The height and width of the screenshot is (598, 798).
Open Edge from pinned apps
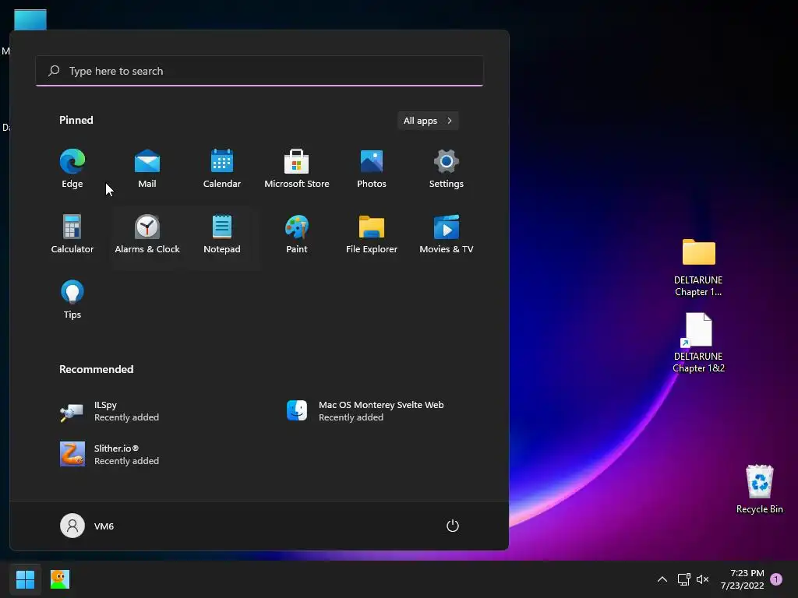pos(72,169)
